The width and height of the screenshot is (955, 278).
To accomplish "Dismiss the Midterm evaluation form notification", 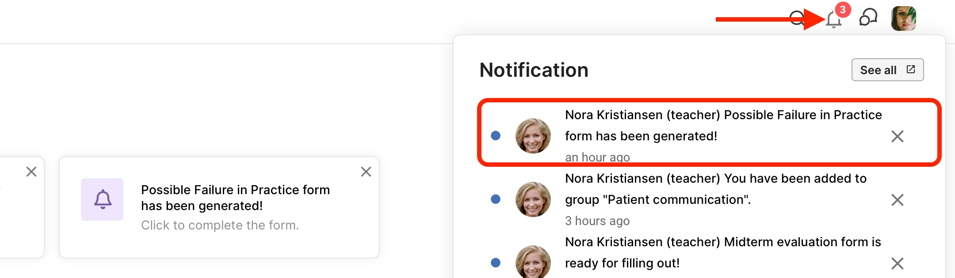I will (897, 263).
